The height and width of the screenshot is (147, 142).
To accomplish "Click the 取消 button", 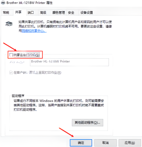I will tap(106, 143).
